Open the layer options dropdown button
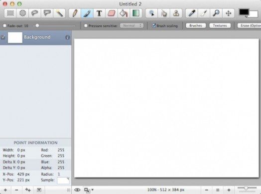The image size is (261, 194). tap(39, 190)
